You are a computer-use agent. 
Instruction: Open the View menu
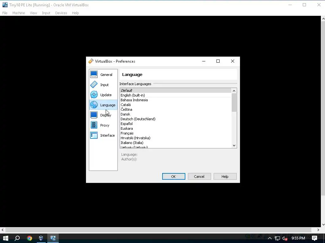[33, 13]
